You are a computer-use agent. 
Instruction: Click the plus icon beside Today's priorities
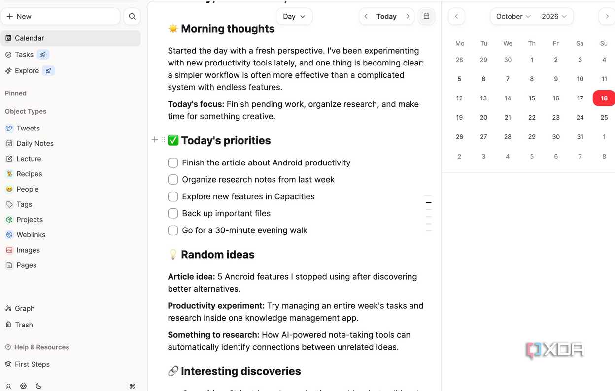[x=155, y=140]
